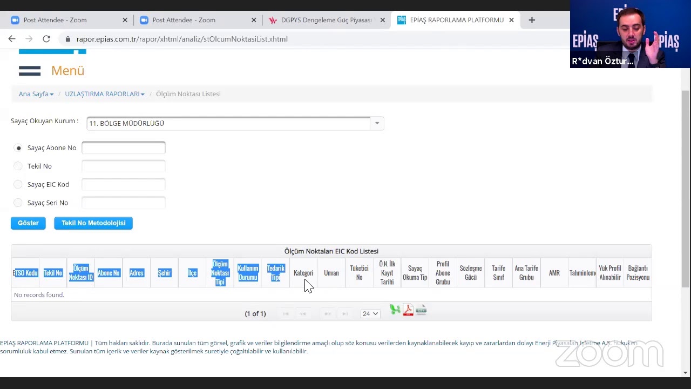Switch to the DGPYS Dengeleme Güç Piyasası tab

coord(327,20)
